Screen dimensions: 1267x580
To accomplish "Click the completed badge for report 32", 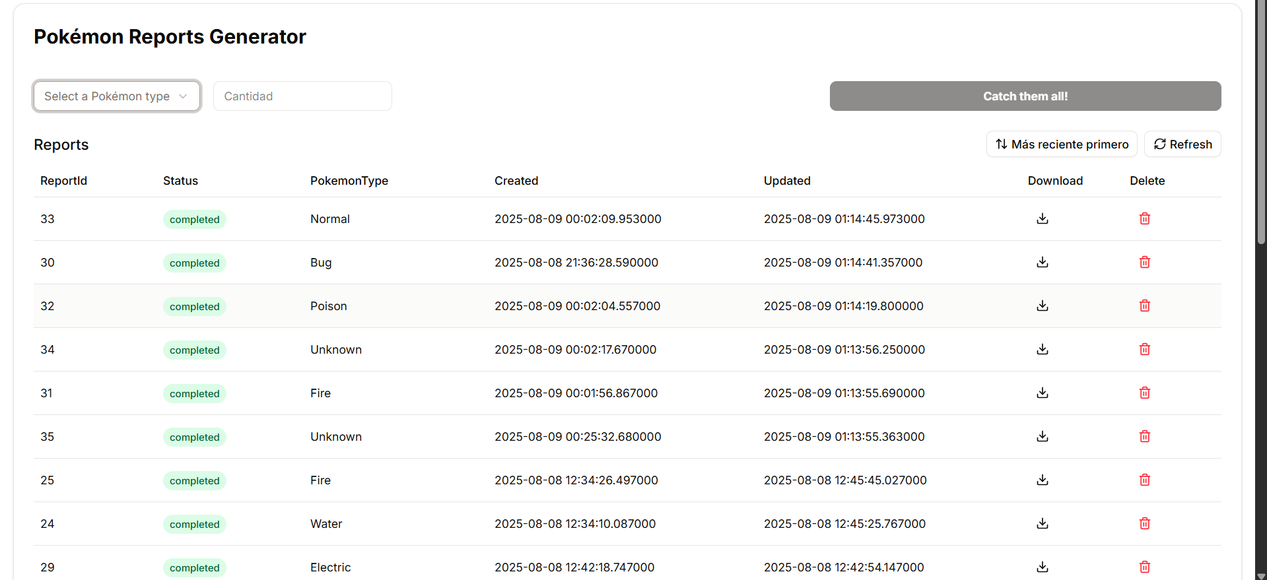I will click(x=194, y=306).
